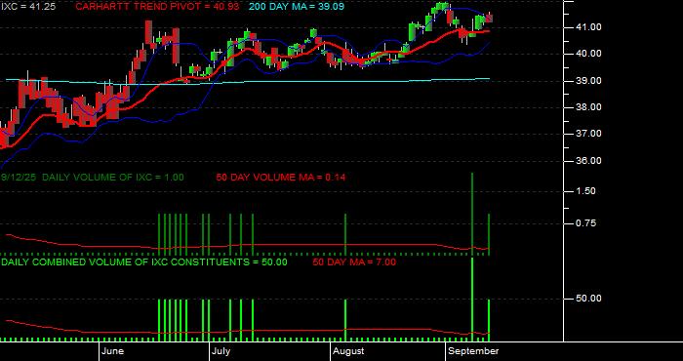Click the latest candlestick at the right end of price chart
The width and height of the screenshot is (683, 361).
pos(489,18)
